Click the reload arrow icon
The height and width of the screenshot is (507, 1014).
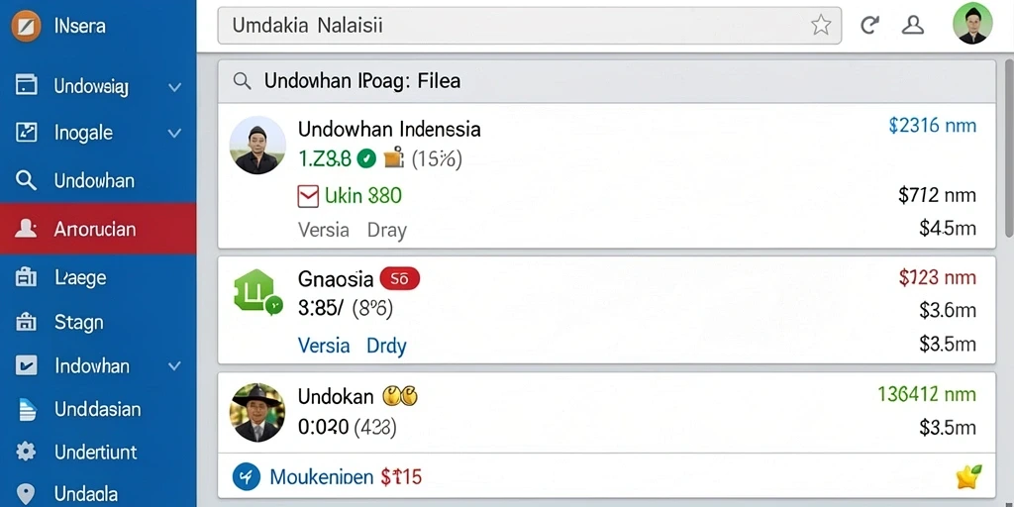[869, 25]
